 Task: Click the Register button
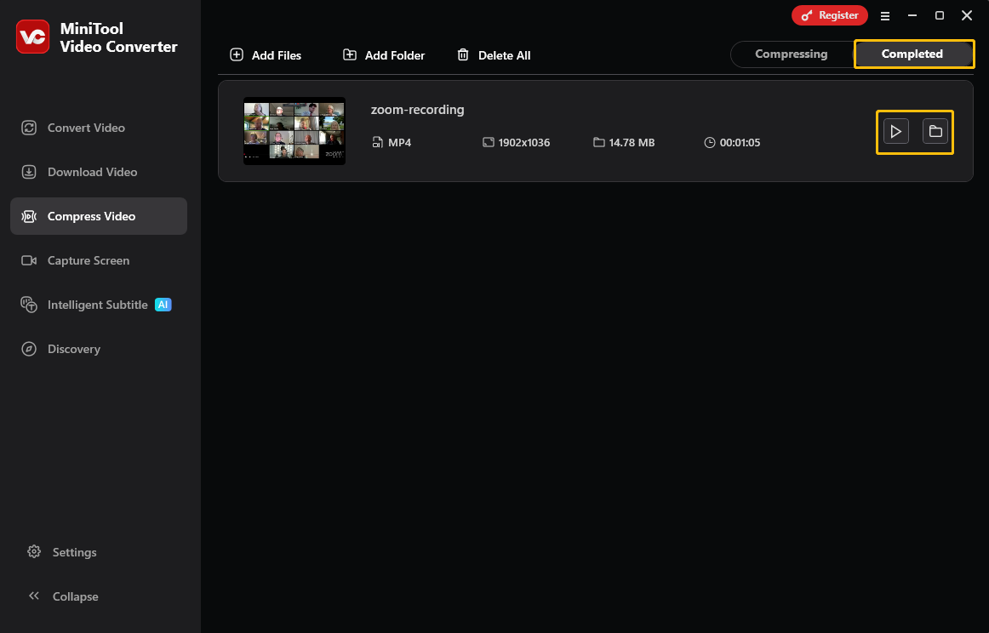click(x=829, y=14)
